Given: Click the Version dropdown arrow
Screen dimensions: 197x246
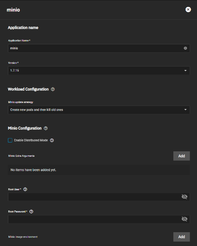Looking at the screenshot, I should (185, 70).
